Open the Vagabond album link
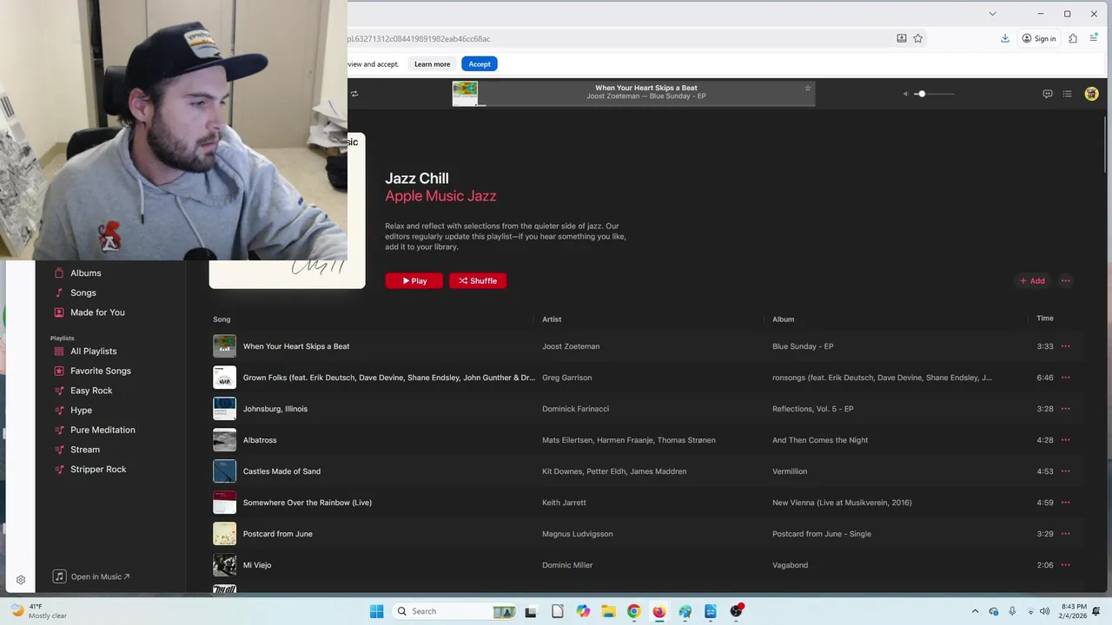 (790, 565)
